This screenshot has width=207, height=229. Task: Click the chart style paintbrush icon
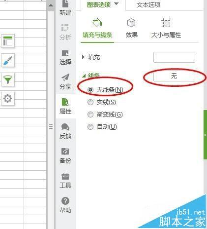pyautogui.click(x=8, y=60)
